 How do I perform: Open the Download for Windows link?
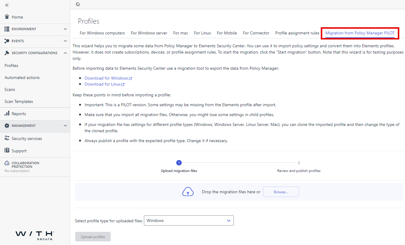point(106,78)
